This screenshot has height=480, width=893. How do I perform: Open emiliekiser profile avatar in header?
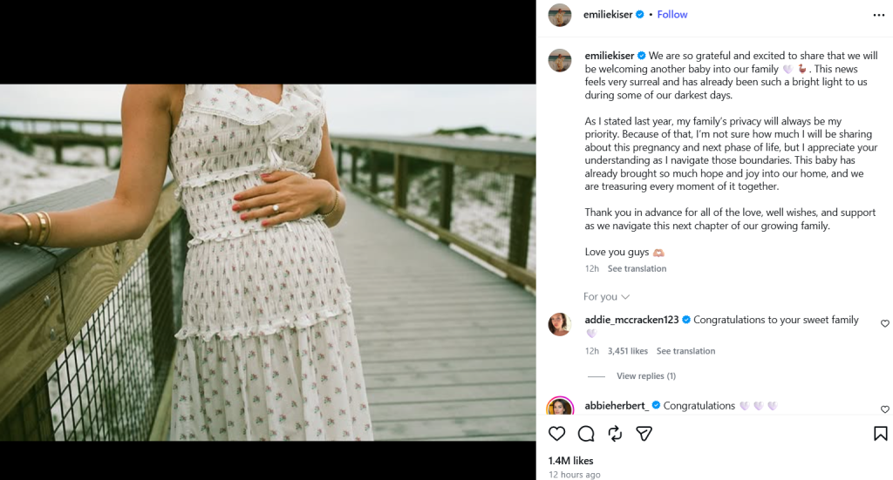pyautogui.click(x=559, y=16)
